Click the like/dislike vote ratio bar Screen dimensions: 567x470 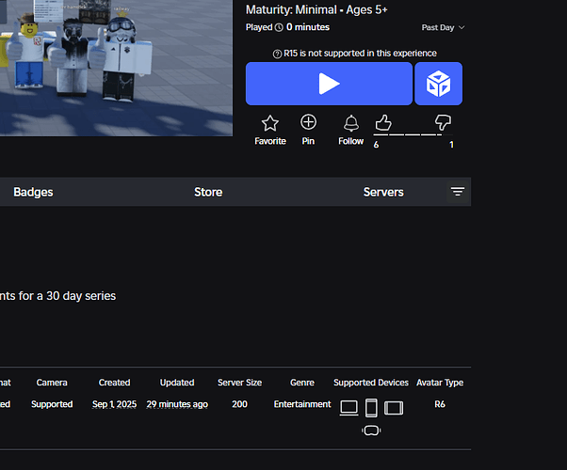[413, 134]
